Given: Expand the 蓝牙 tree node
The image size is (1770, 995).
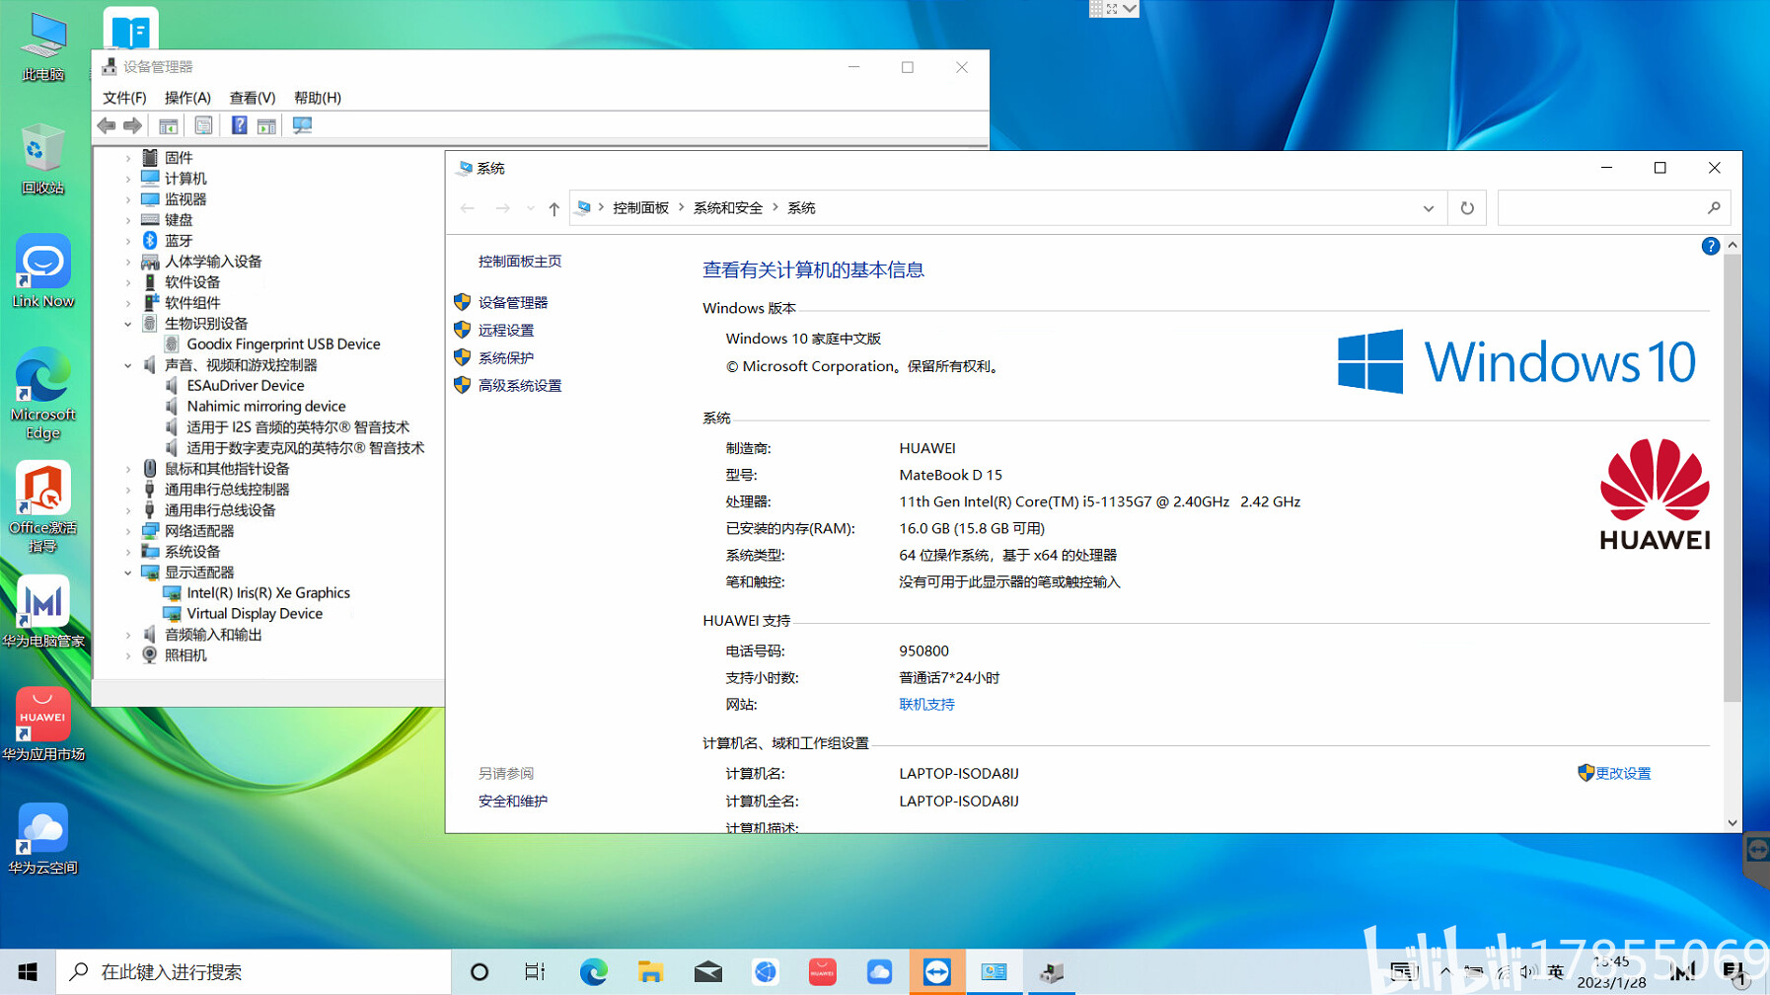Looking at the screenshot, I should click(128, 241).
